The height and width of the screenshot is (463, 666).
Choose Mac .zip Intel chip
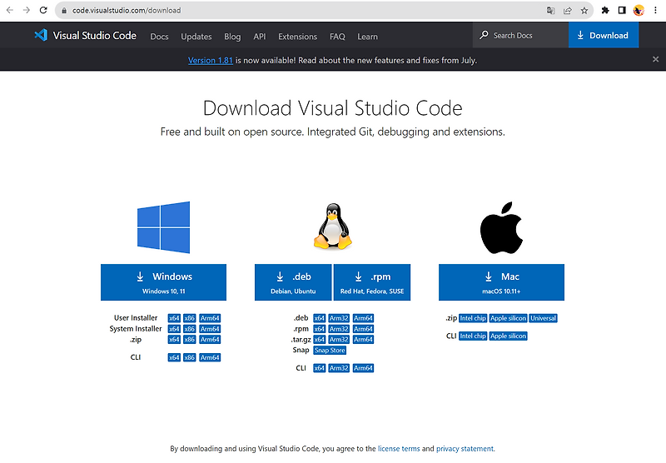tap(473, 318)
